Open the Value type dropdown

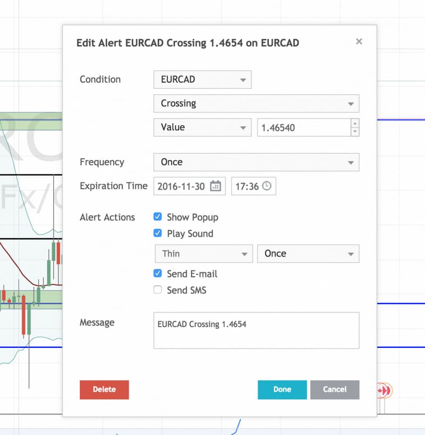202,128
